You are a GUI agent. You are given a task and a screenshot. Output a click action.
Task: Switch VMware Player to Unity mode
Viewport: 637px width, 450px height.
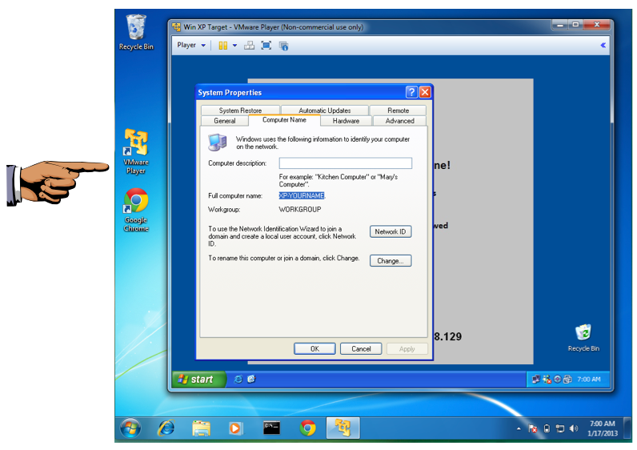click(x=283, y=46)
